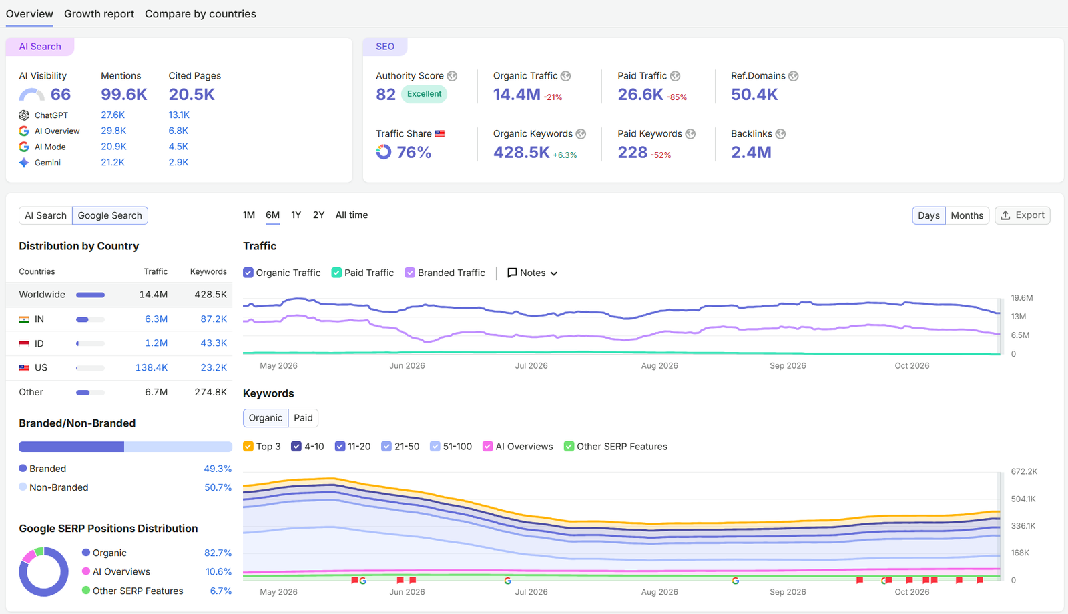Toggle the Top 3 keywords checkbox
This screenshot has width=1068, height=614.
click(248, 447)
